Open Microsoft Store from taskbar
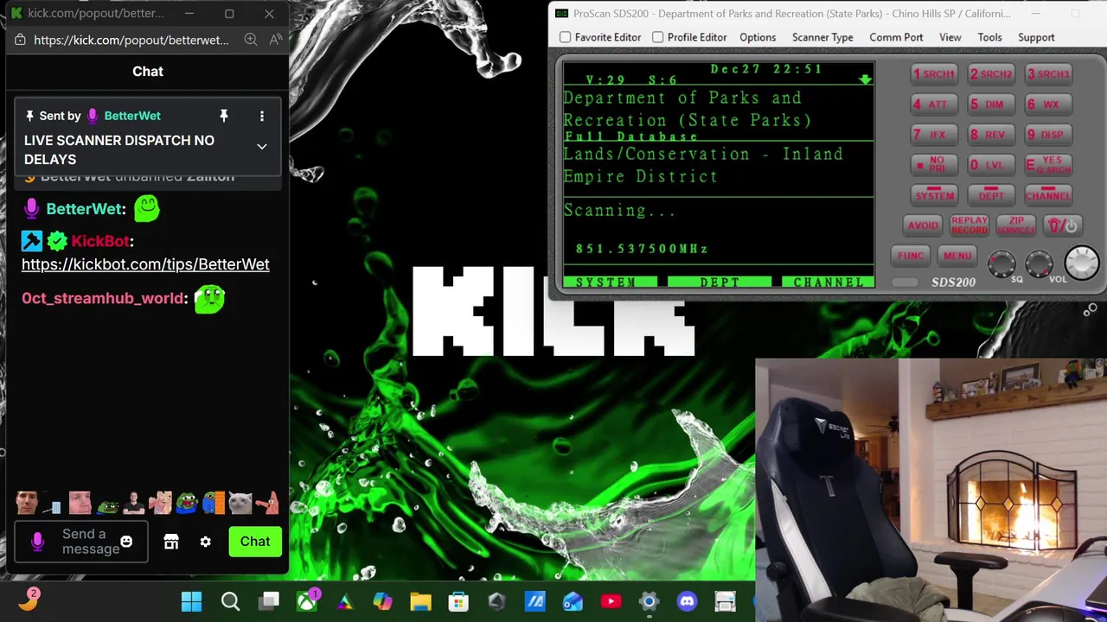This screenshot has height=622, width=1107. point(458,601)
